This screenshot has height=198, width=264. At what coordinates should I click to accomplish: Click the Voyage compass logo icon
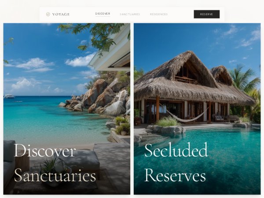(x=48, y=15)
